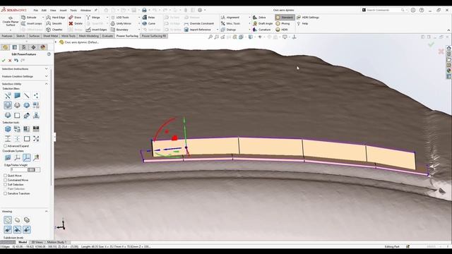Enable the Soft Selection checkbox

pyautogui.click(x=5, y=184)
